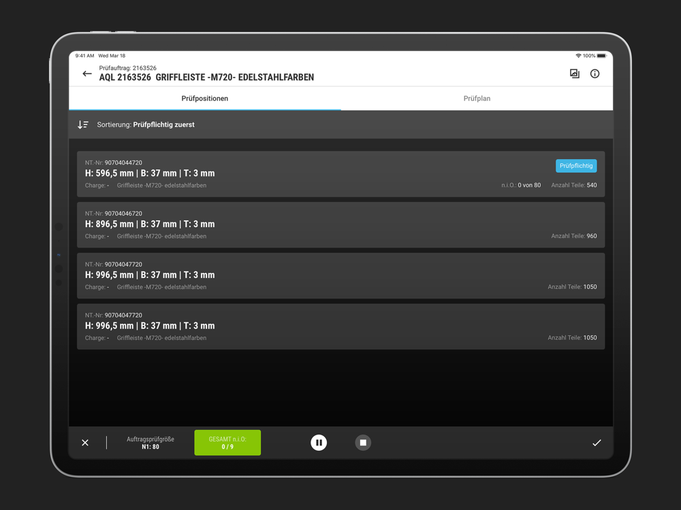
Task: Cancel with the X icon in bottom bar
Action: tap(85, 443)
